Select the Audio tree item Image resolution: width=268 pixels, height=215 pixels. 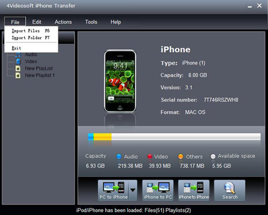pos(31,54)
